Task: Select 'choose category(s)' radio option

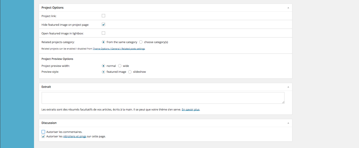Action: tap(141, 42)
